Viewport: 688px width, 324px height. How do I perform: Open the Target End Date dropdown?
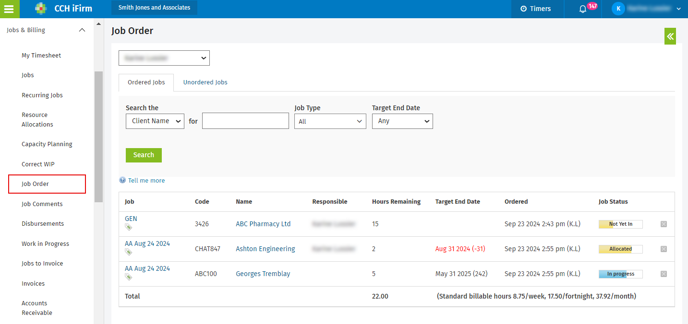(x=402, y=121)
